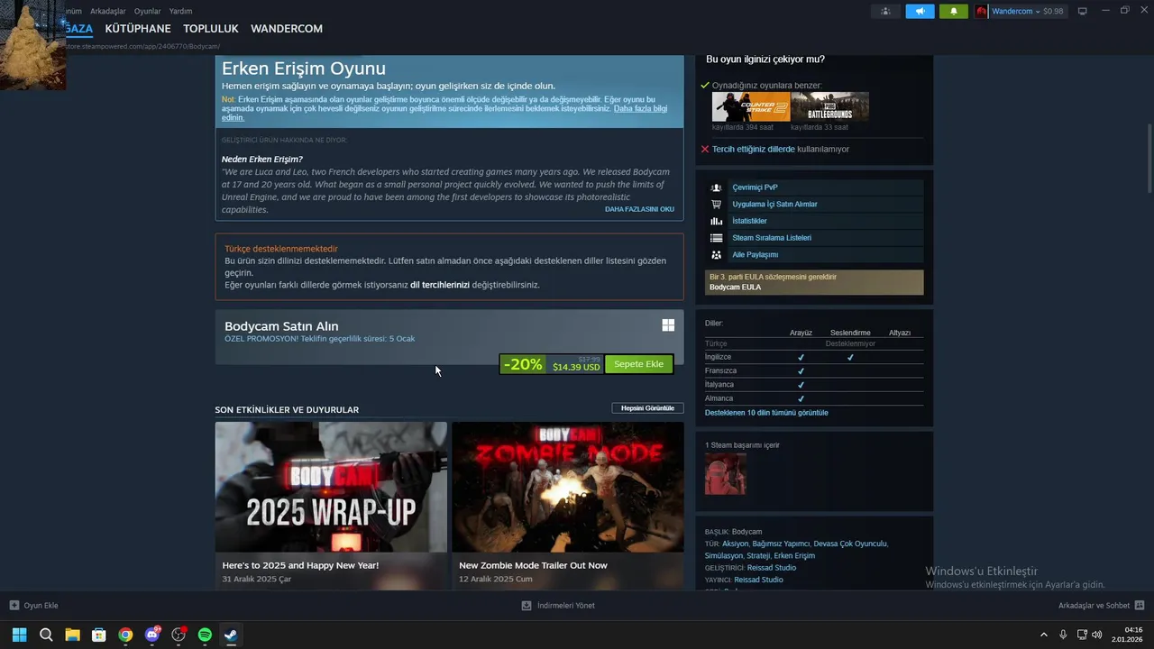Open the Devasa Çok Oyunculu genre link
Screen dimensions: 1154x649
(x=850, y=544)
